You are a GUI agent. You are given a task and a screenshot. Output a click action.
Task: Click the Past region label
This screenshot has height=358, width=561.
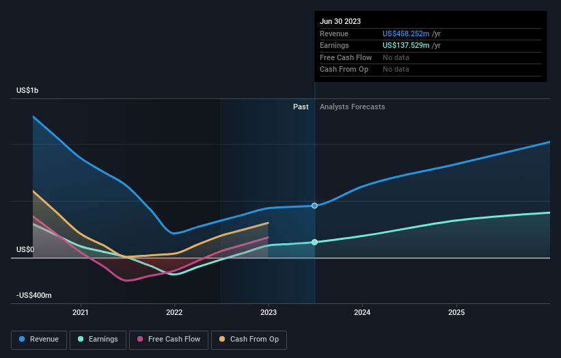pos(301,107)
